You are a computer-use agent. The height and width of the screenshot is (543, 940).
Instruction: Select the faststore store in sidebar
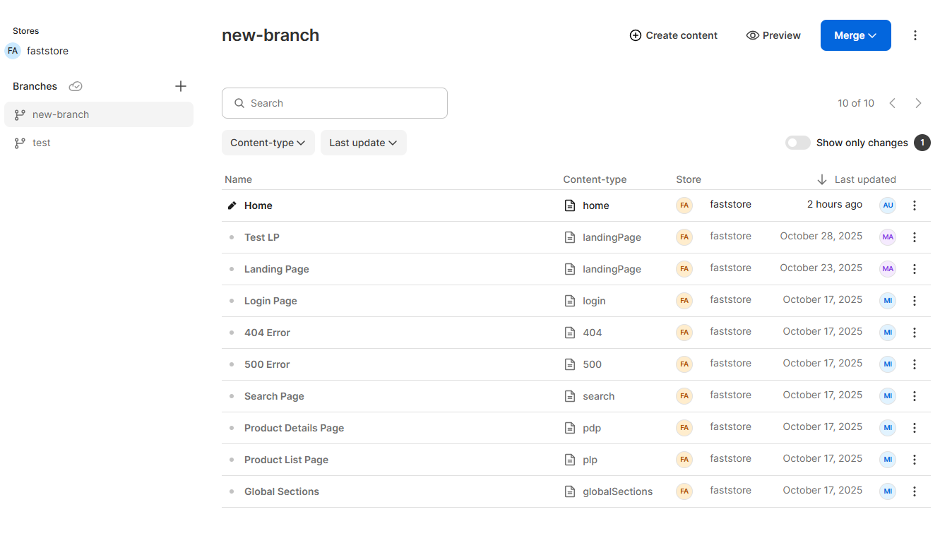(37, 51)
